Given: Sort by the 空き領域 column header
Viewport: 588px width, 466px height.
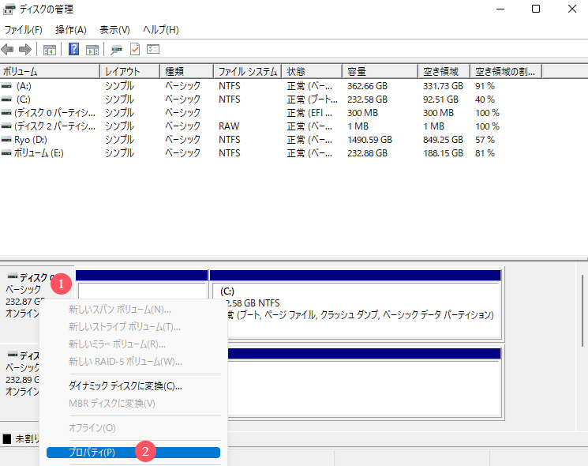Looking at the screenshot, I should [x=444, y=71].
